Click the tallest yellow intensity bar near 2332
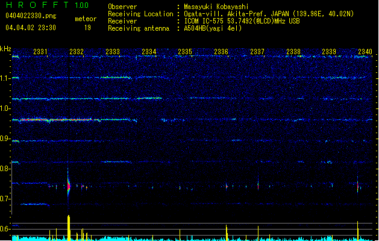The image size is (379, 241). click(69, 228)
